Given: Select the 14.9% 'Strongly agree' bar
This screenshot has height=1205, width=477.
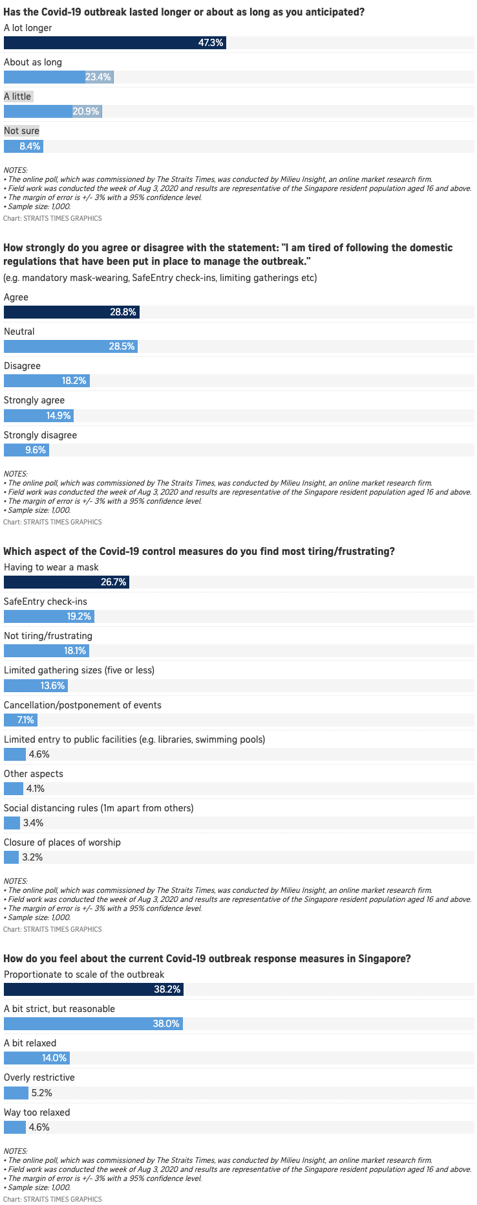Looking at the screenshot, I should pyautogui.click(x=38, y=416).
